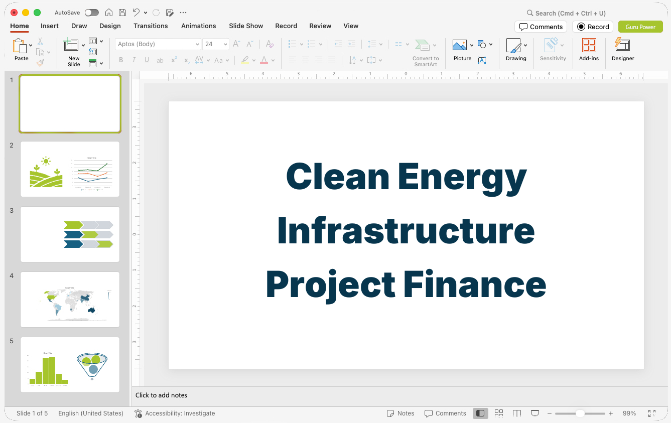Click the Redo arrow icon

point(156,13)
